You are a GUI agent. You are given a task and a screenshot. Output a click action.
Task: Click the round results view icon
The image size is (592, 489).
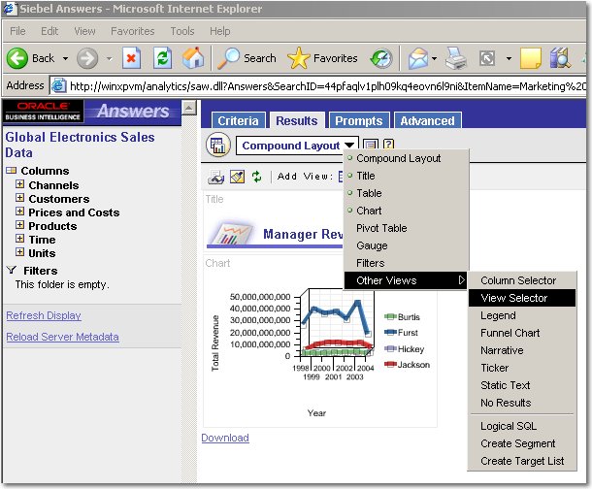click(x=218, y=145)
